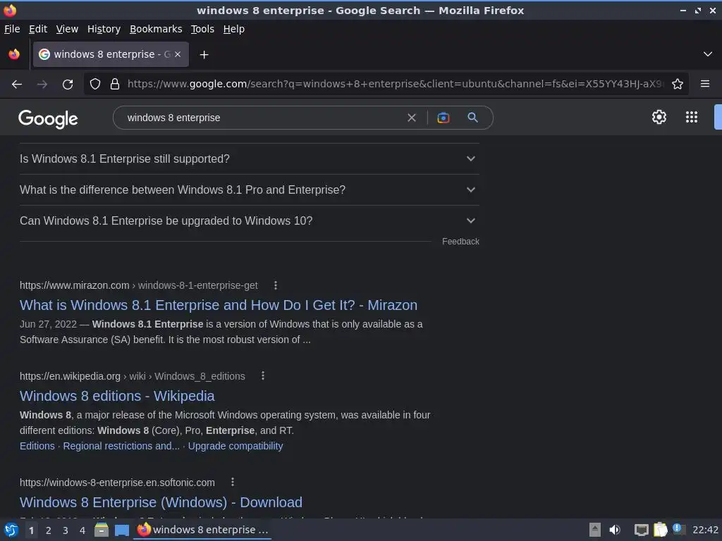Open the list all tabs dropdown arrow
Viewport: 722px width, 541px height.
pyautogui.click(x=708, y=54)
